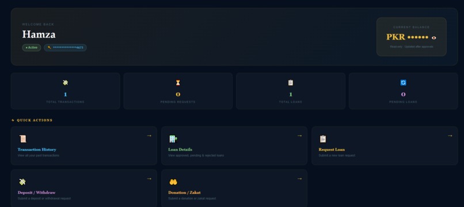This screenshot has width=464, height=207.
Task: Click 'Updated after approvals' note under the balance
Action: click(419, 47)
